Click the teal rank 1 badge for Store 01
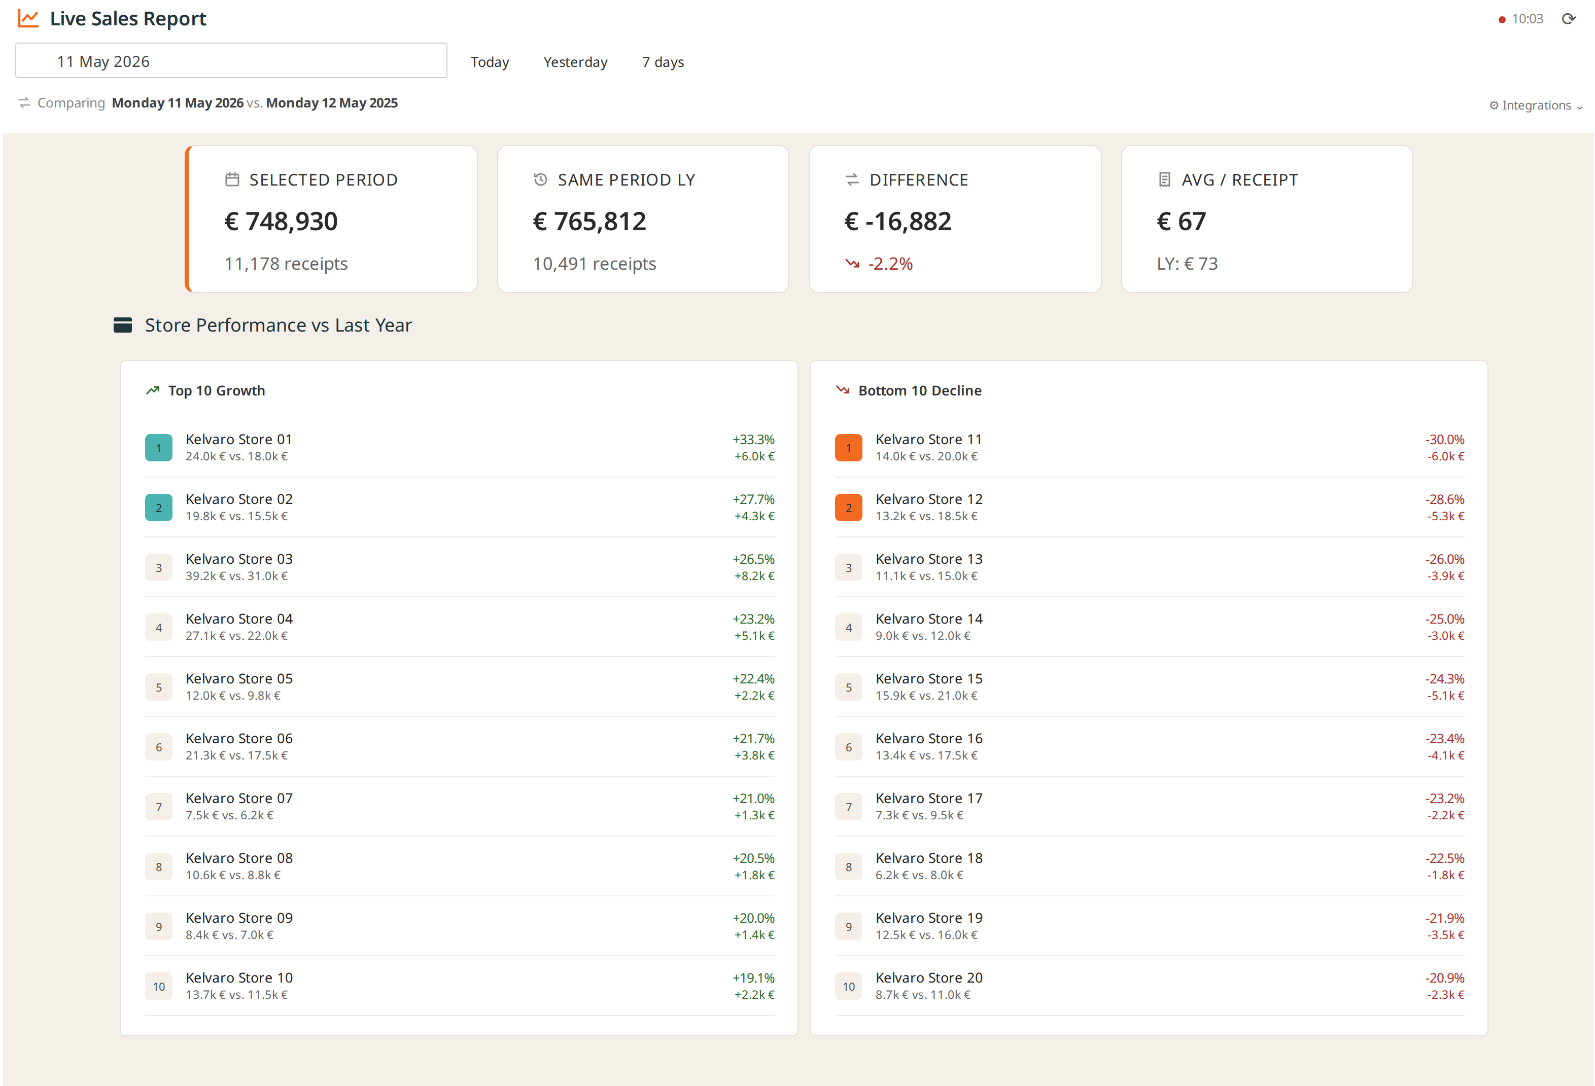Image resolution: width=1595 pixels, height=1086 pixels. coord(159,448)
